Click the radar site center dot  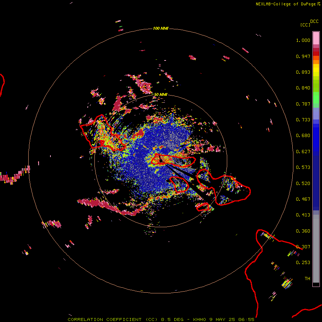pyautogui.click(x=161, y=161)
